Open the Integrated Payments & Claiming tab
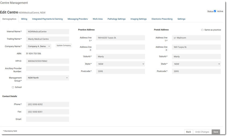This screenshot has height=137, width=228. point(47,19)
